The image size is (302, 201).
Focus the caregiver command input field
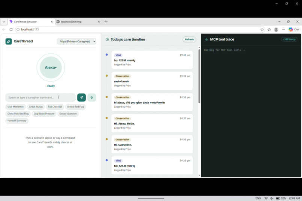click(x=40, y=98)
